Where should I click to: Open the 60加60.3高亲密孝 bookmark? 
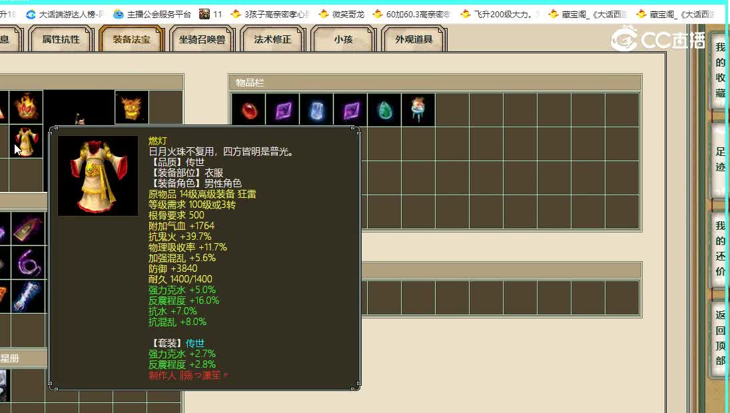coord(412,15)
